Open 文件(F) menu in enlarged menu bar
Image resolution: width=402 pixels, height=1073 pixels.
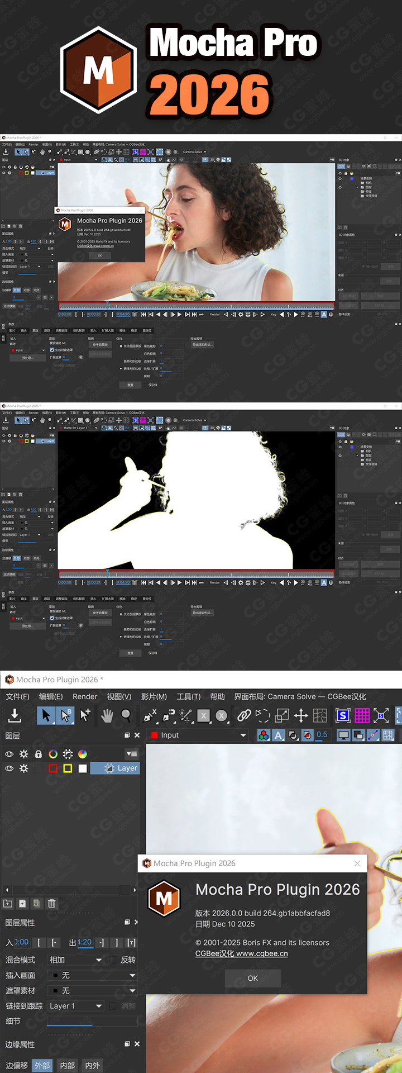coord(17,696)
